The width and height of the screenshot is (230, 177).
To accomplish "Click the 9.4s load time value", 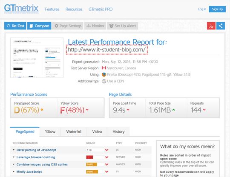I will click(x=119, y=110).
